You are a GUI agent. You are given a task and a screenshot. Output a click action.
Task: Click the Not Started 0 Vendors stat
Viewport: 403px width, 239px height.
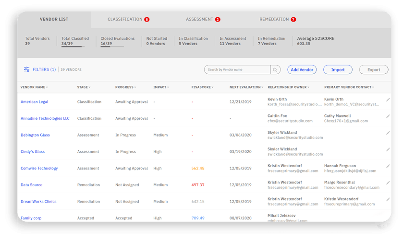click(157, 41)
